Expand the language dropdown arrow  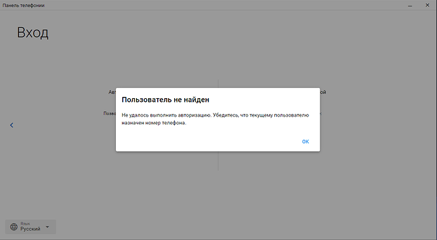click(47, 227)
